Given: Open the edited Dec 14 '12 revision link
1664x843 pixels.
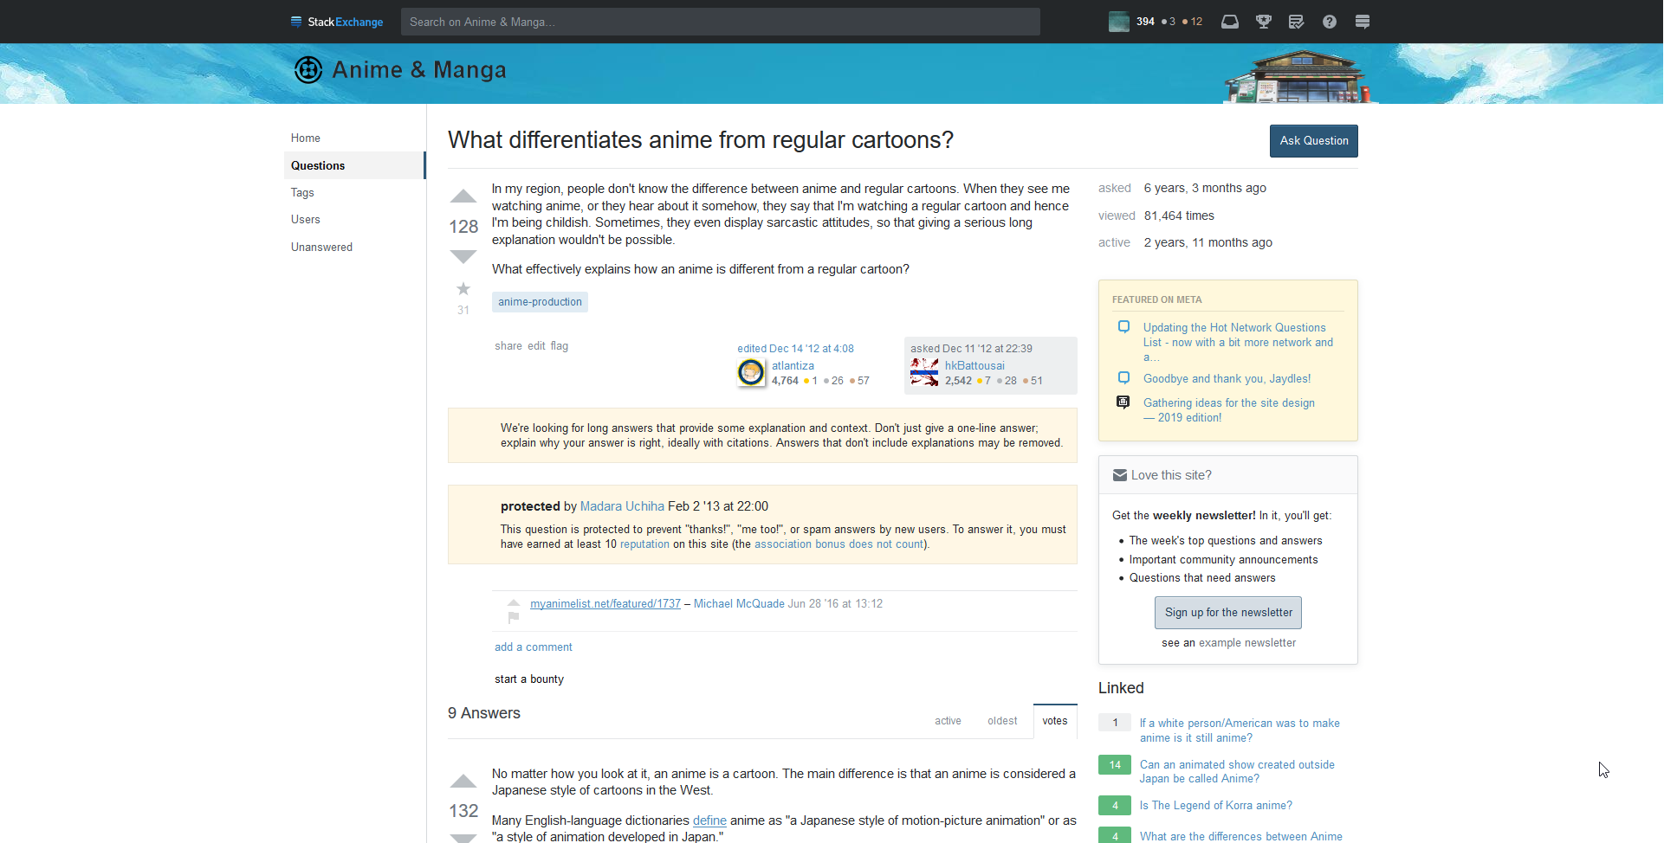Looking at the screenshot, I should 795,349.
